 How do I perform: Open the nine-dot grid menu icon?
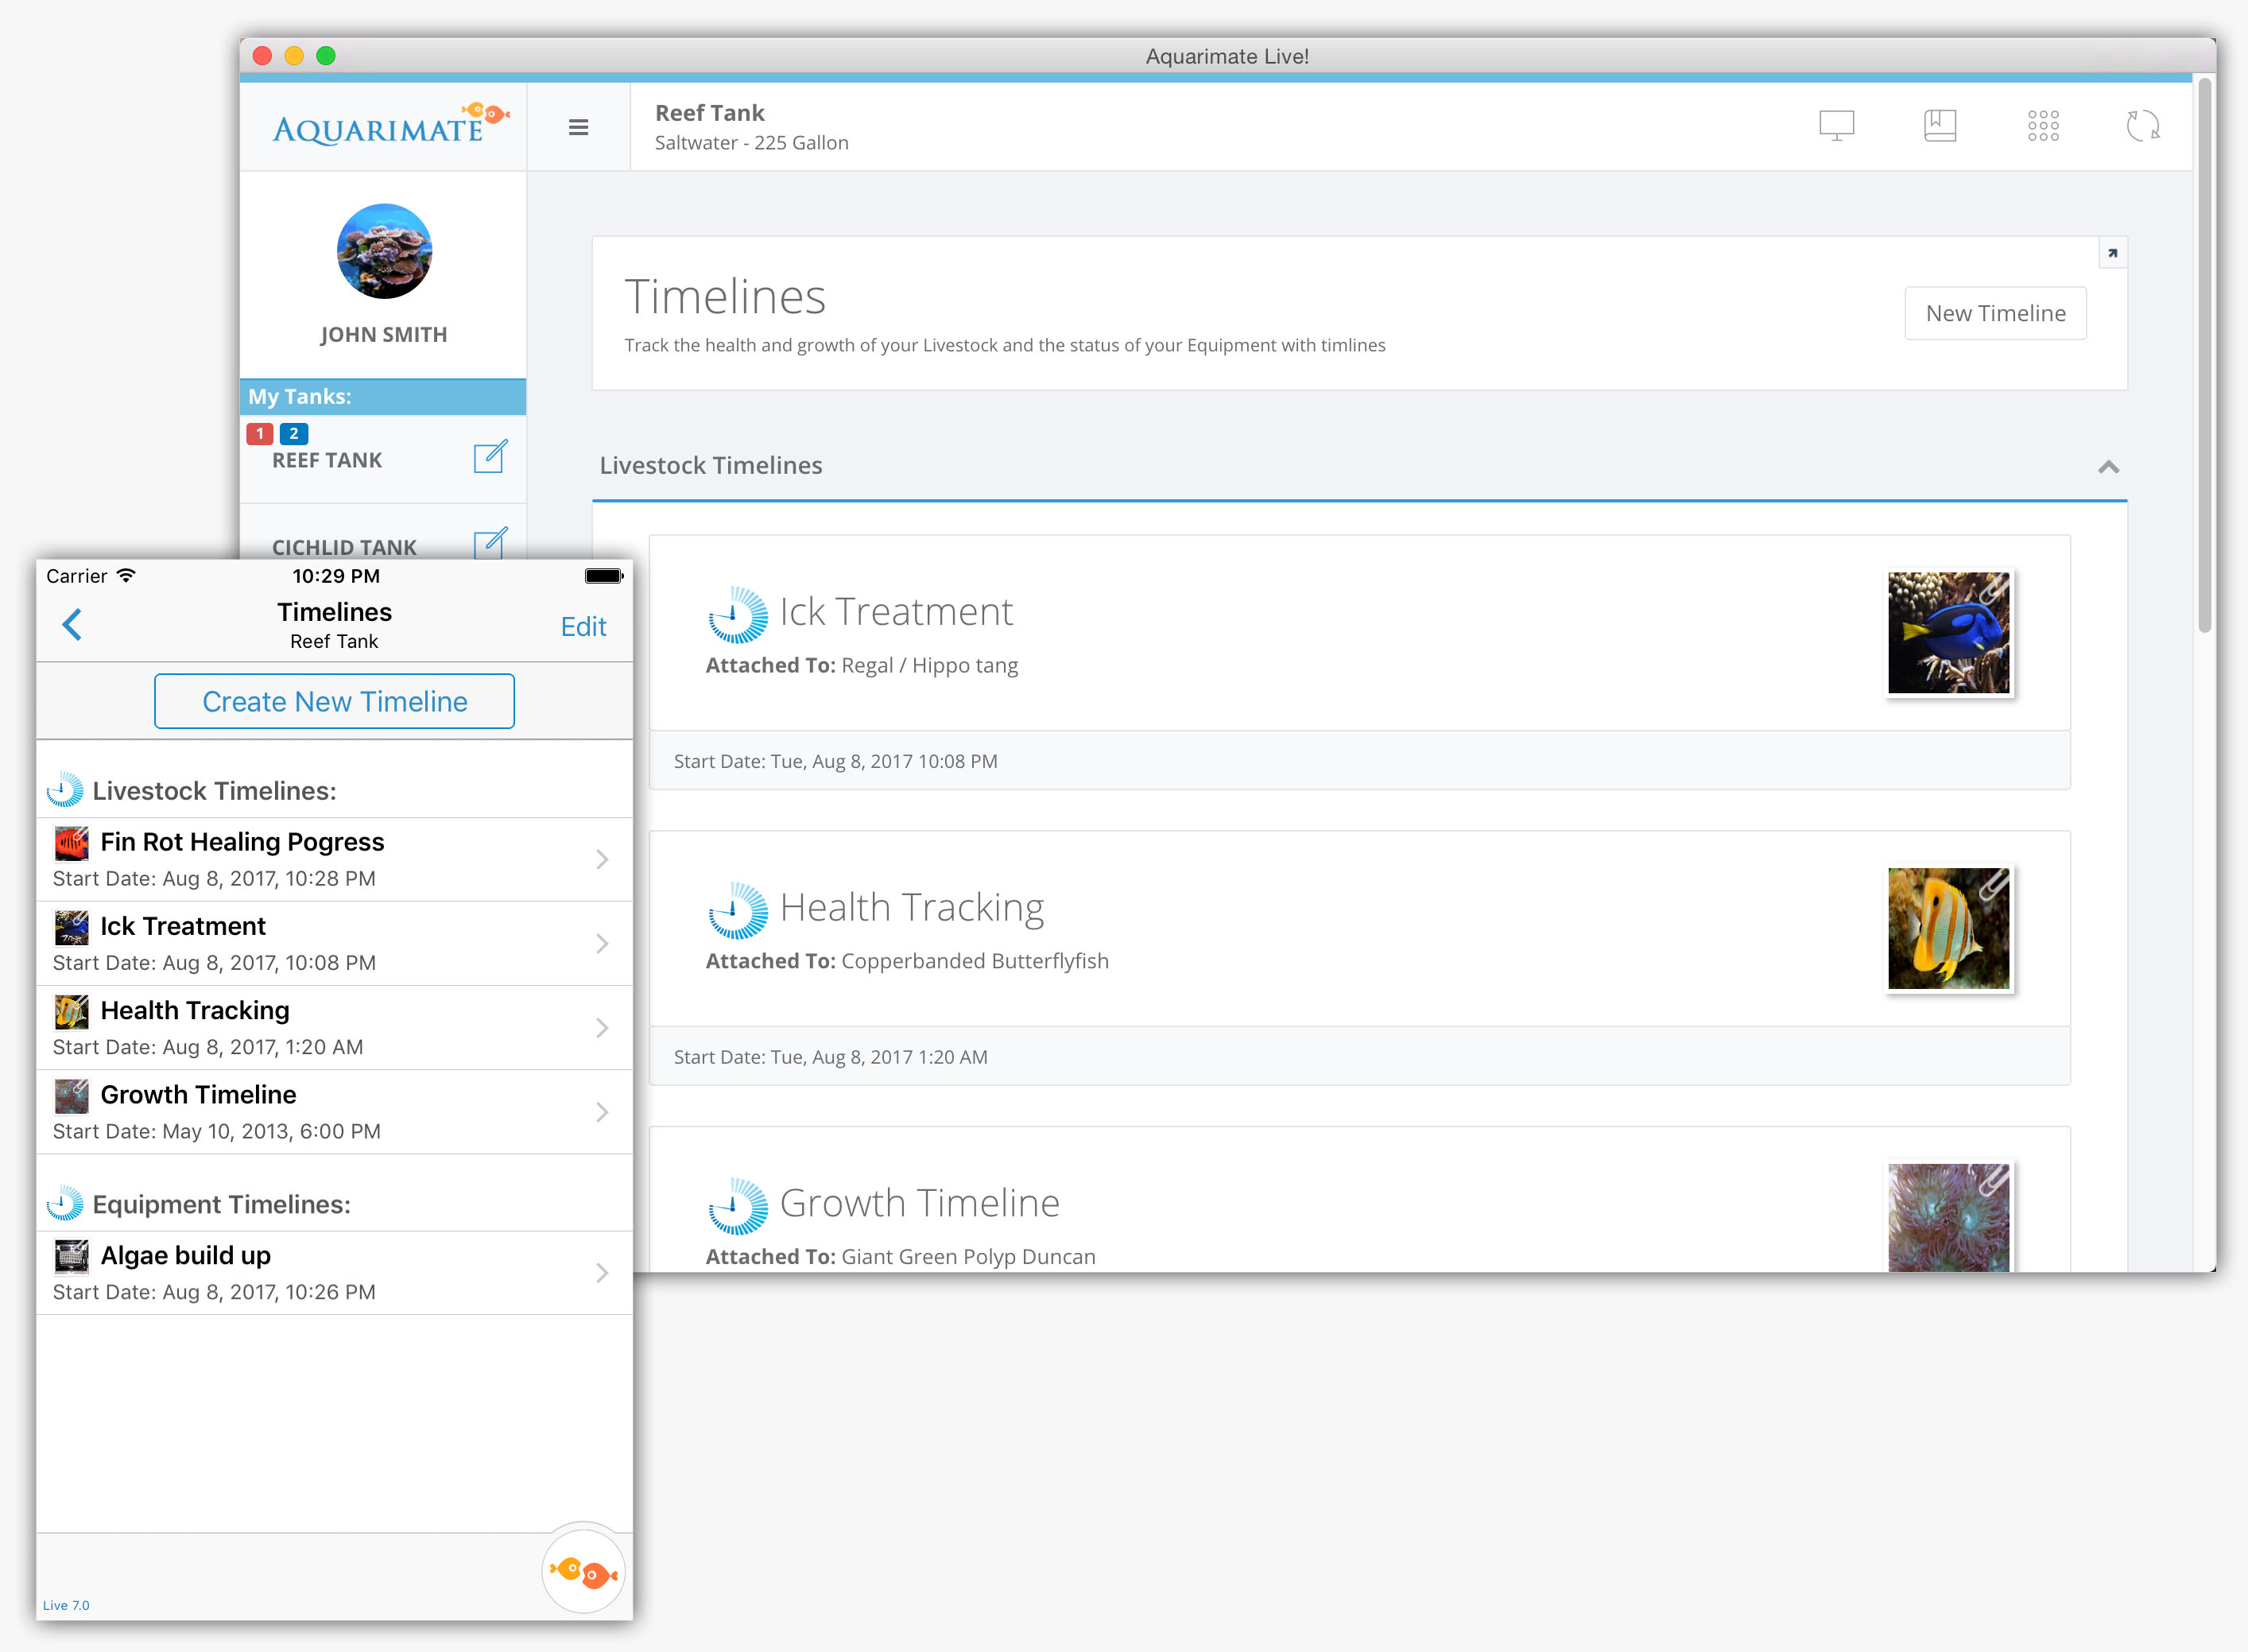pyautogui.click(x=2043, y=126)
